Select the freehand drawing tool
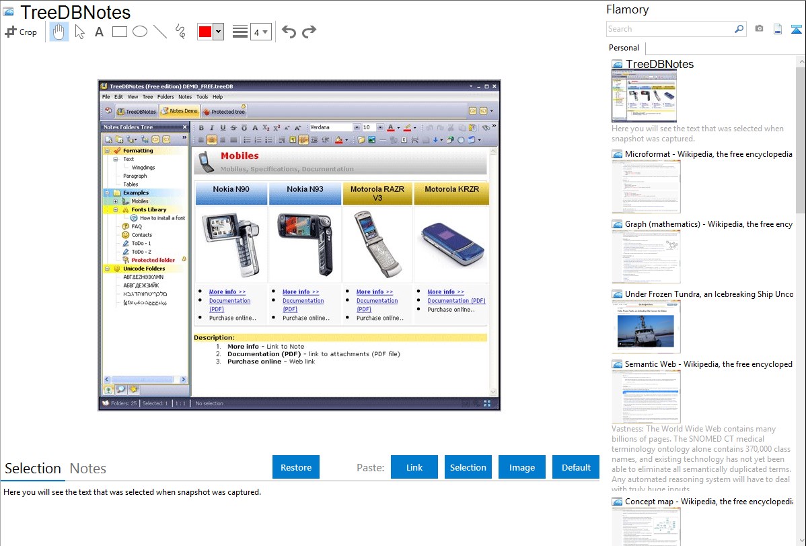 (x=180, y=32)
